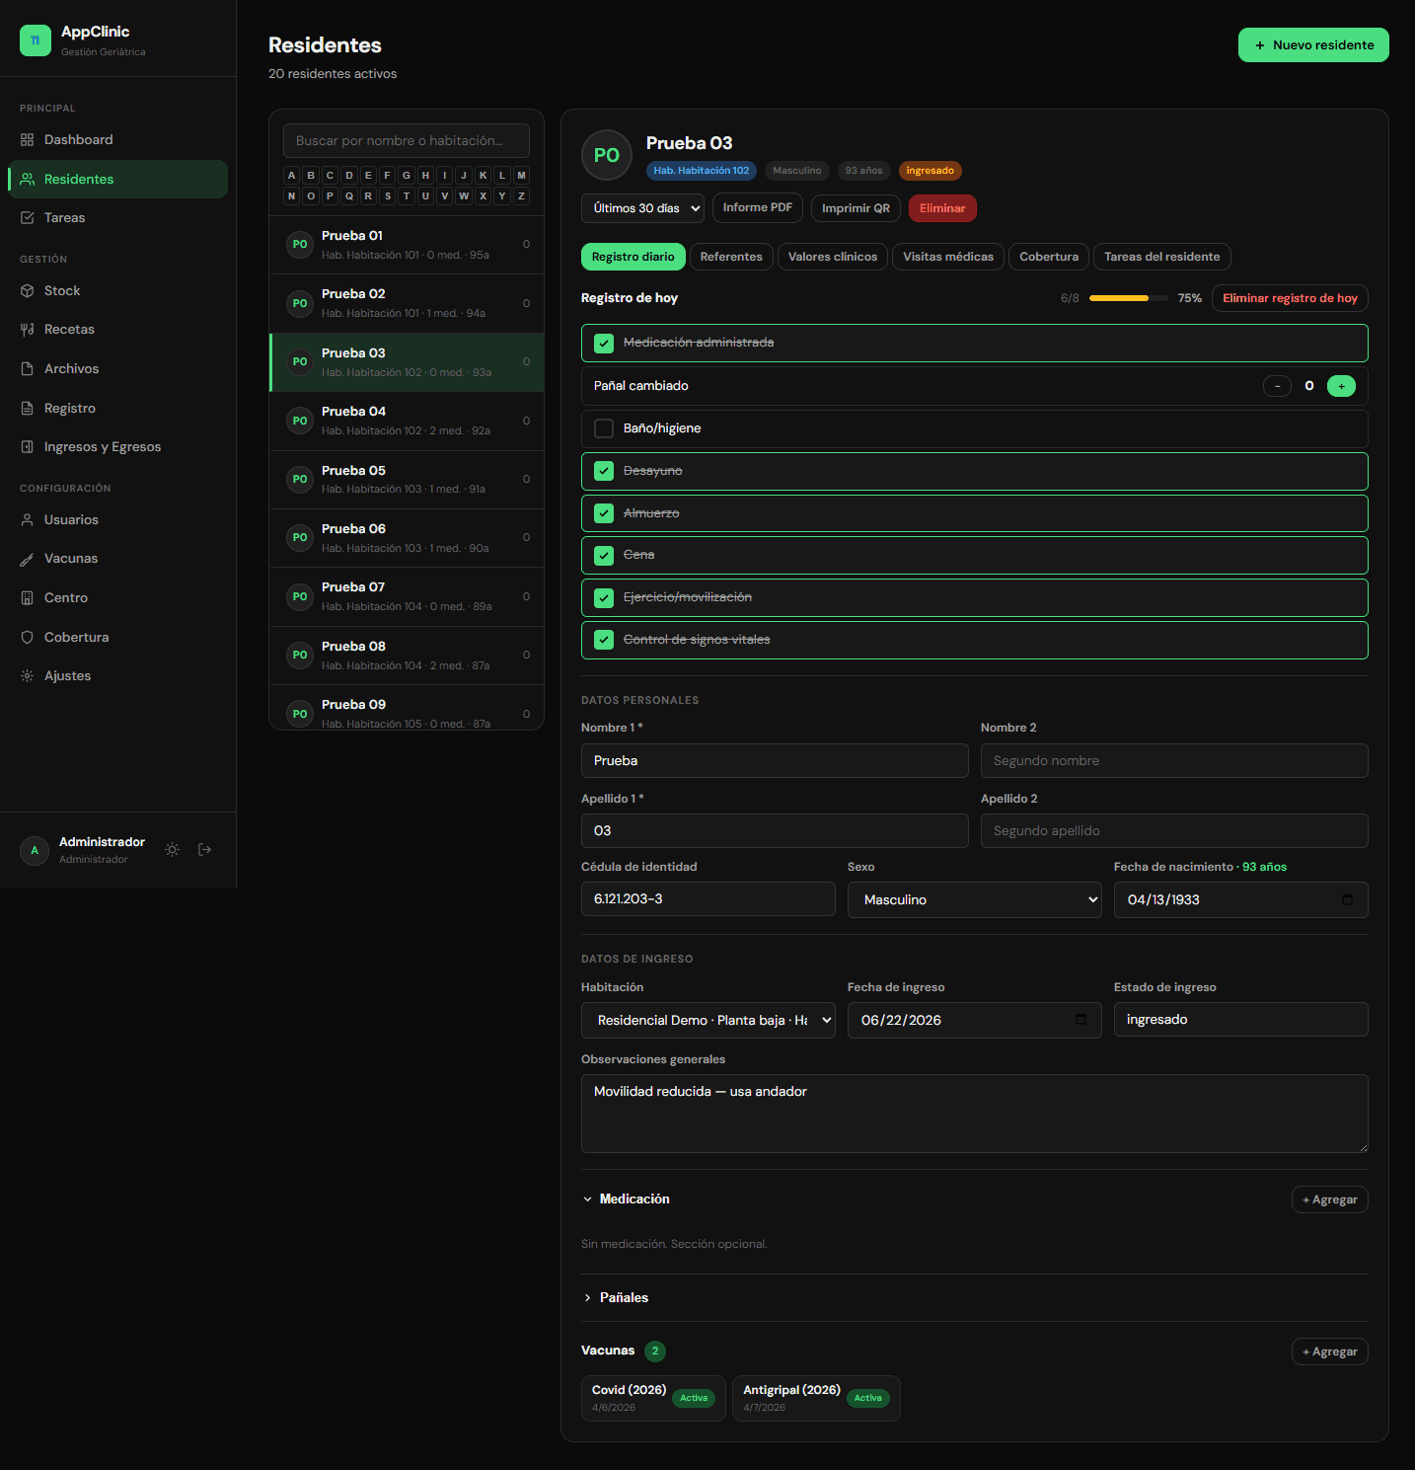This screenshot has height=1470, width=1415.
Task: Open the Sexo Masculino dropdown
Action: click(975, 900)
